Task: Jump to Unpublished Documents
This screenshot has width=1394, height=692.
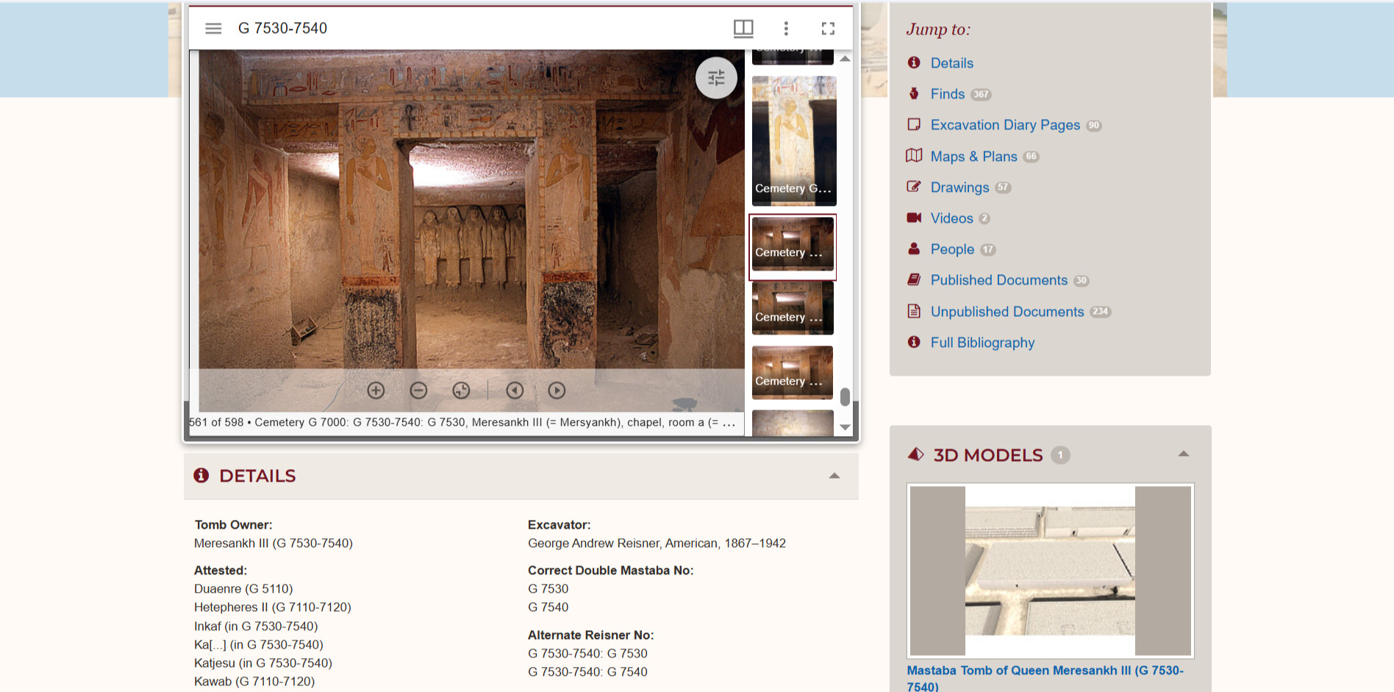Action: (1007, 312)
